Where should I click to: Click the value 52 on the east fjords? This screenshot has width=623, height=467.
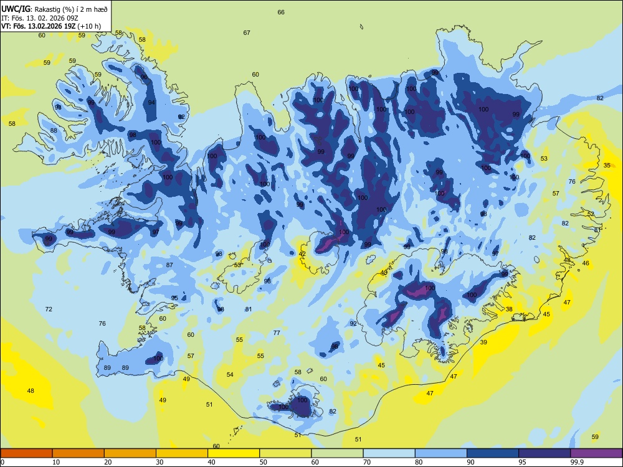click(591, 214)
